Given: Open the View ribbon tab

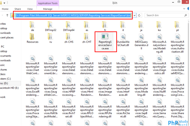Looking at the screenshot, I should [x=30, y=9].
